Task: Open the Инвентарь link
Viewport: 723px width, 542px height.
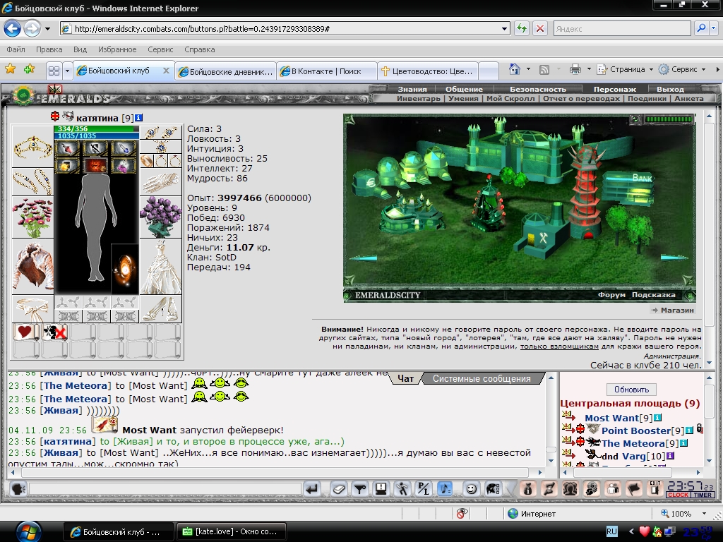Action: [x=418, y=98]
